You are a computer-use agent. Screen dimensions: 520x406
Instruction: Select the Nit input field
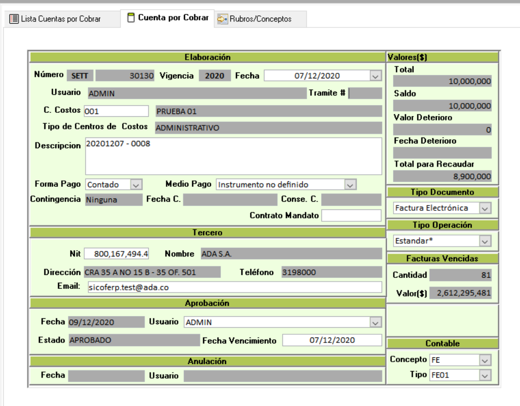tap(117, 254)
